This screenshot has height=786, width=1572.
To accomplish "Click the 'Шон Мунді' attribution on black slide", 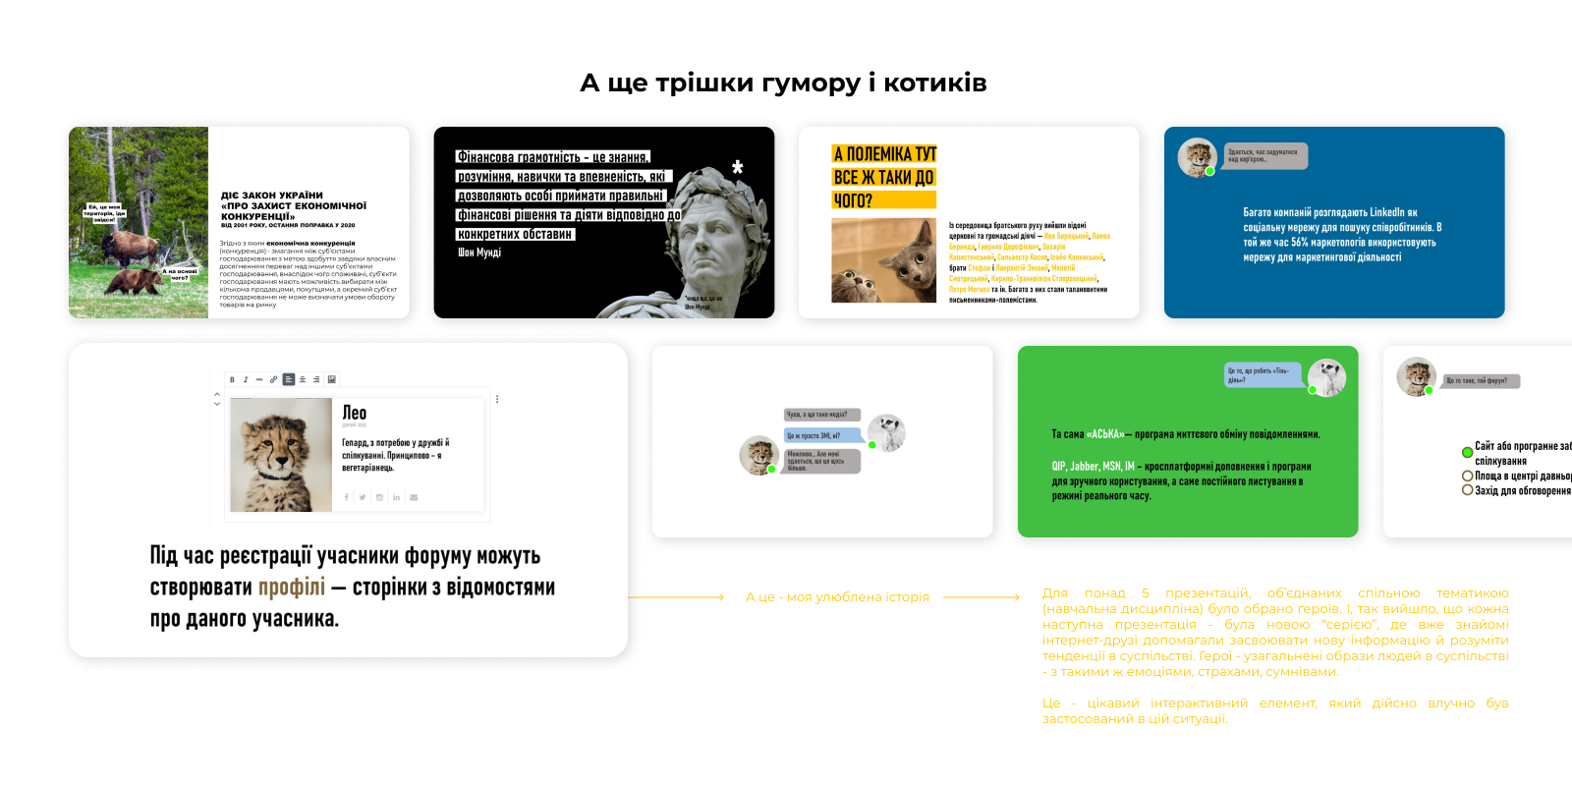I will pos(479,253).
